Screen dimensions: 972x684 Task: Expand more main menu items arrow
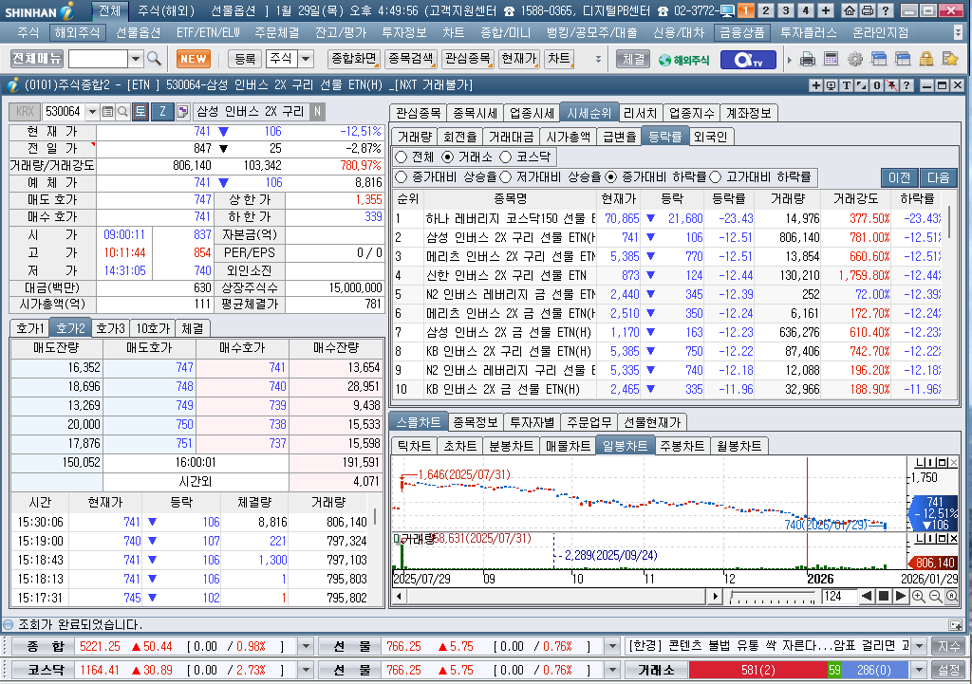click(959, 32)
